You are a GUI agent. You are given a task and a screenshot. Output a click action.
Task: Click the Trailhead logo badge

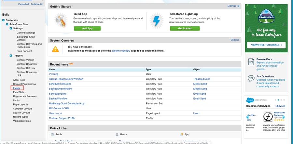tap(266, 16)
